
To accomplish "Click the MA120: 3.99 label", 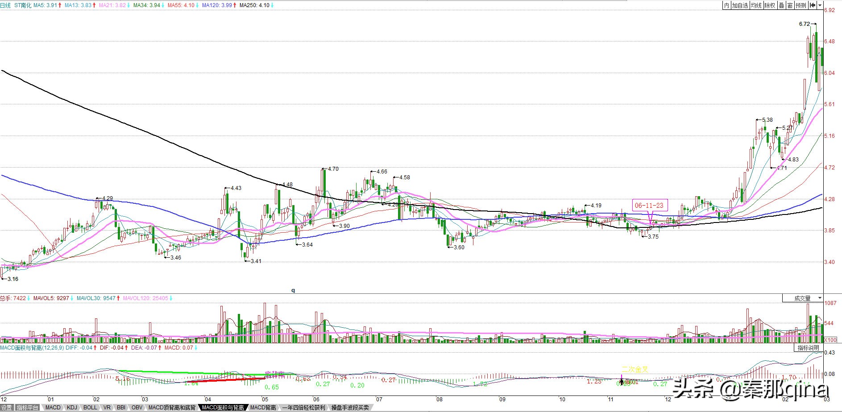I will 217,5.
